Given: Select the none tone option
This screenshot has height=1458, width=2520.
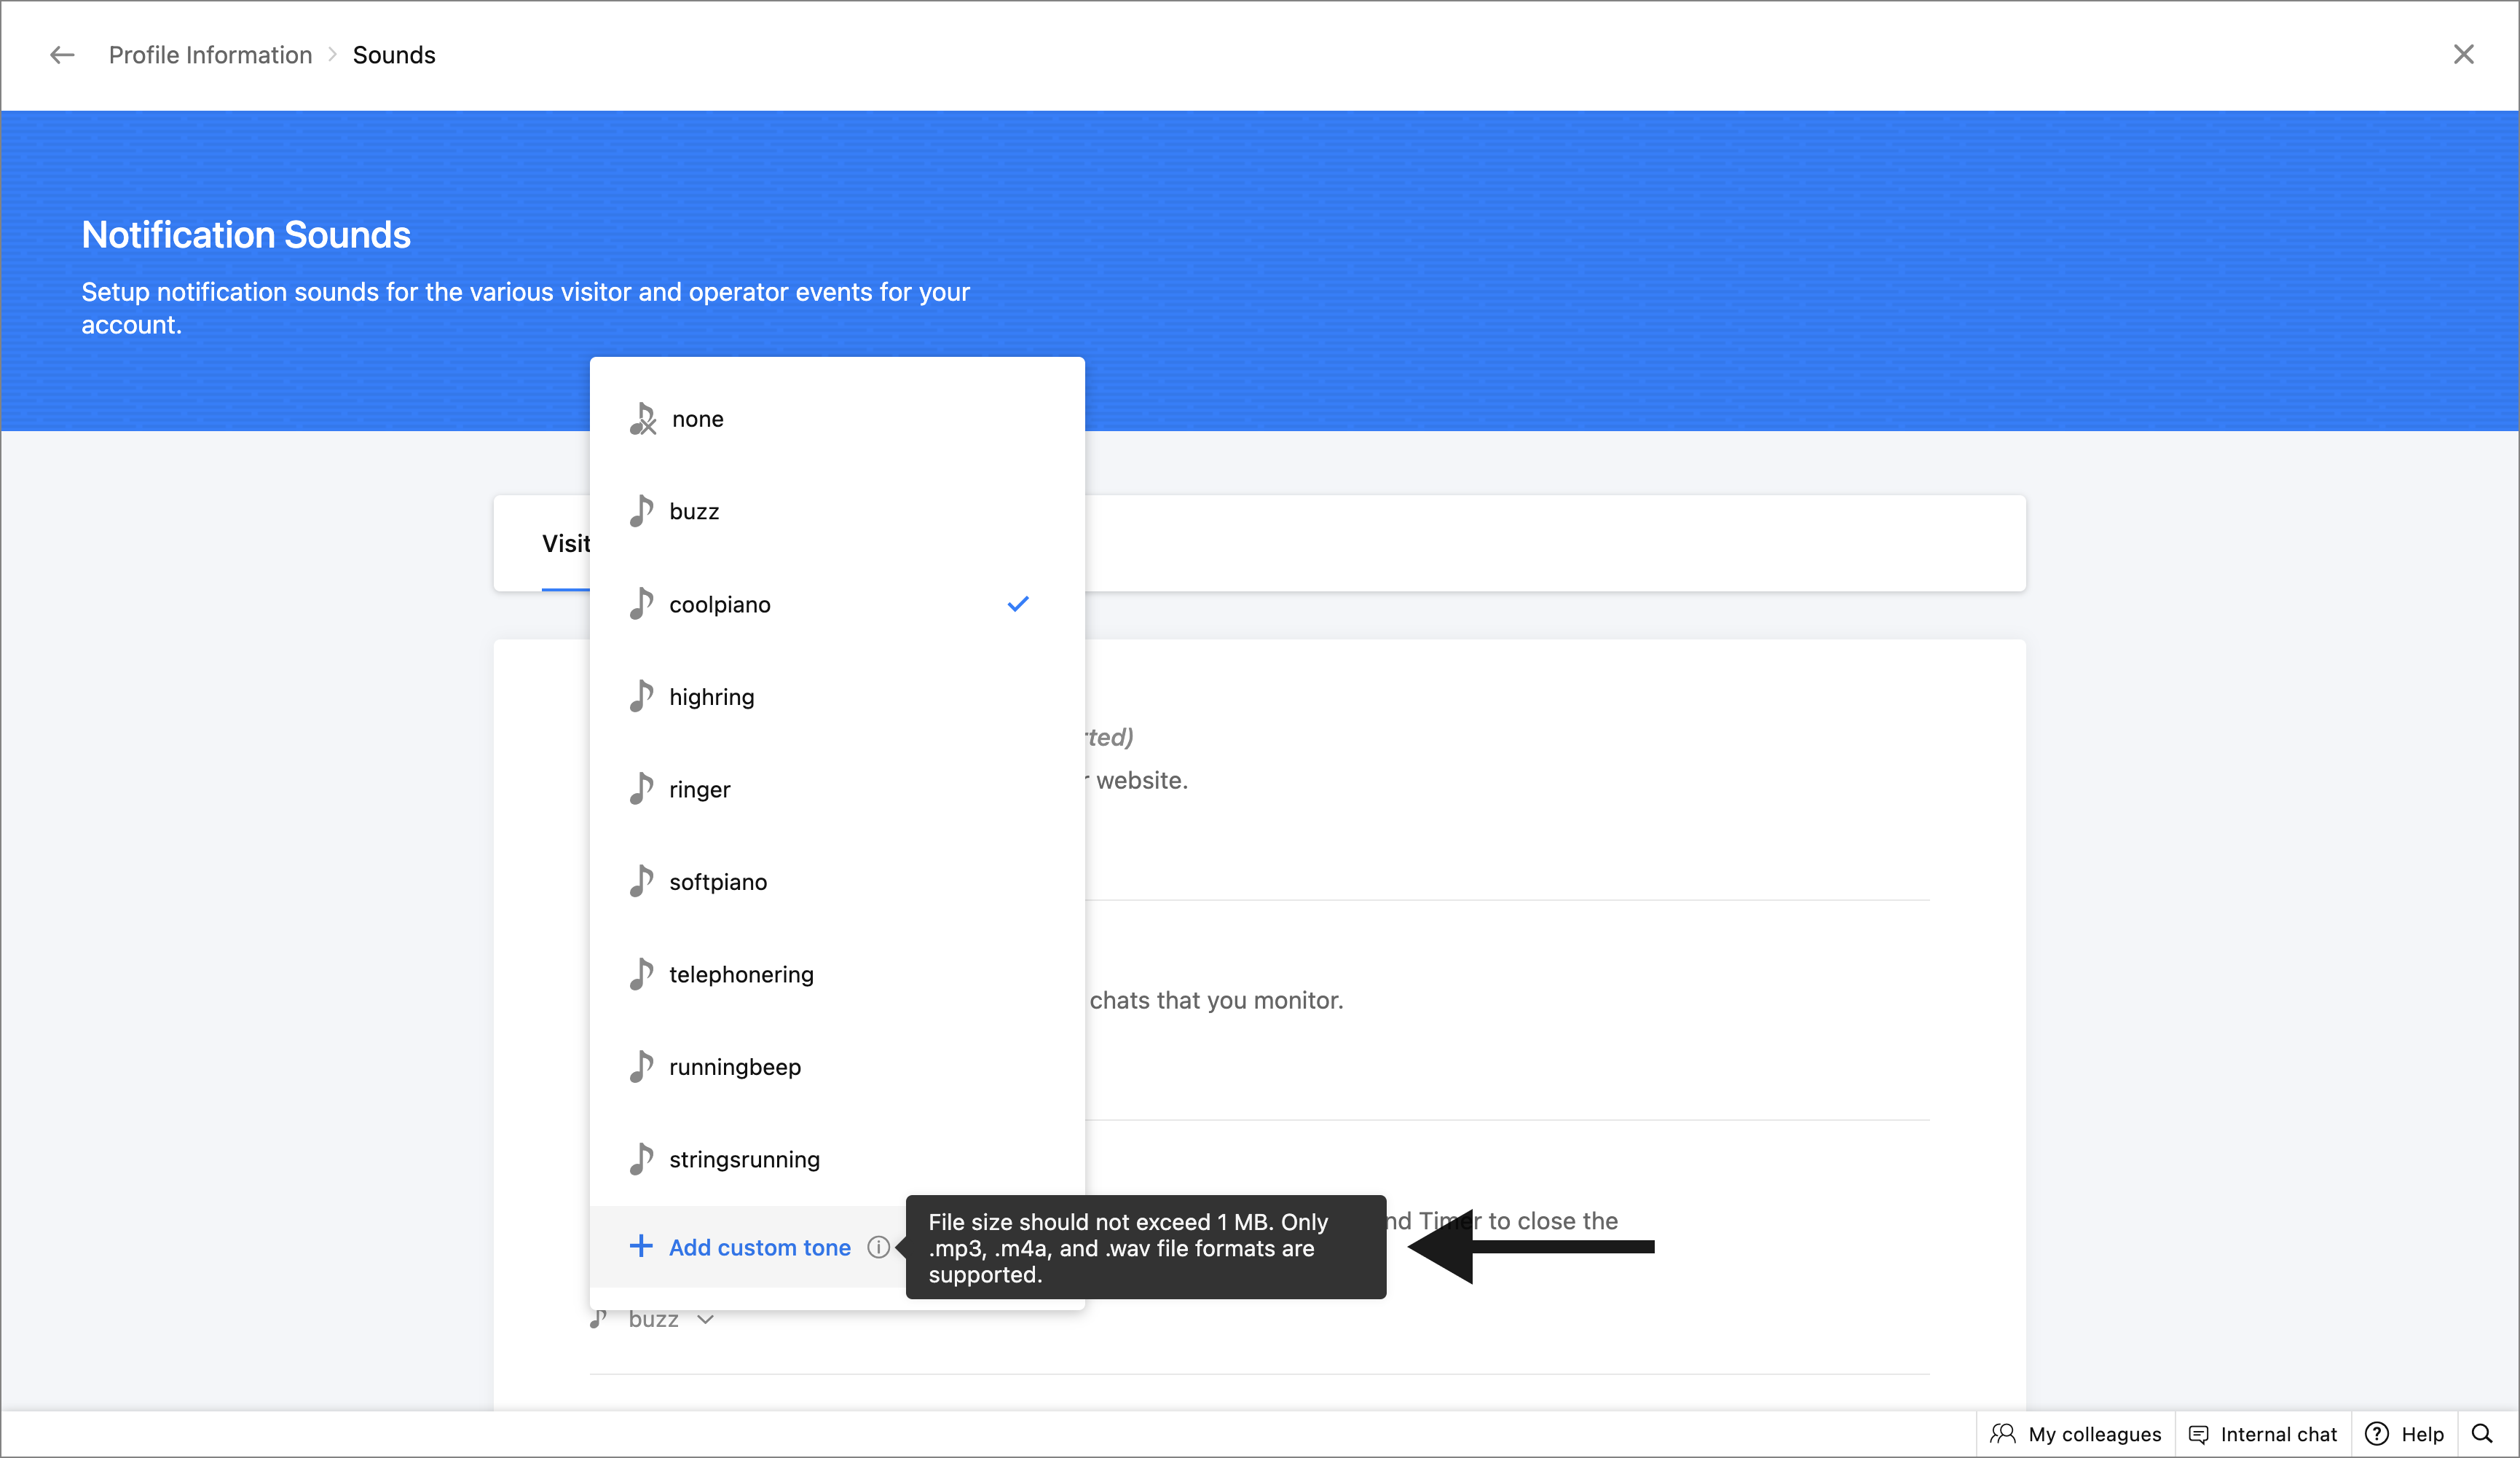Looking at the screenshot, I should 837,419.
